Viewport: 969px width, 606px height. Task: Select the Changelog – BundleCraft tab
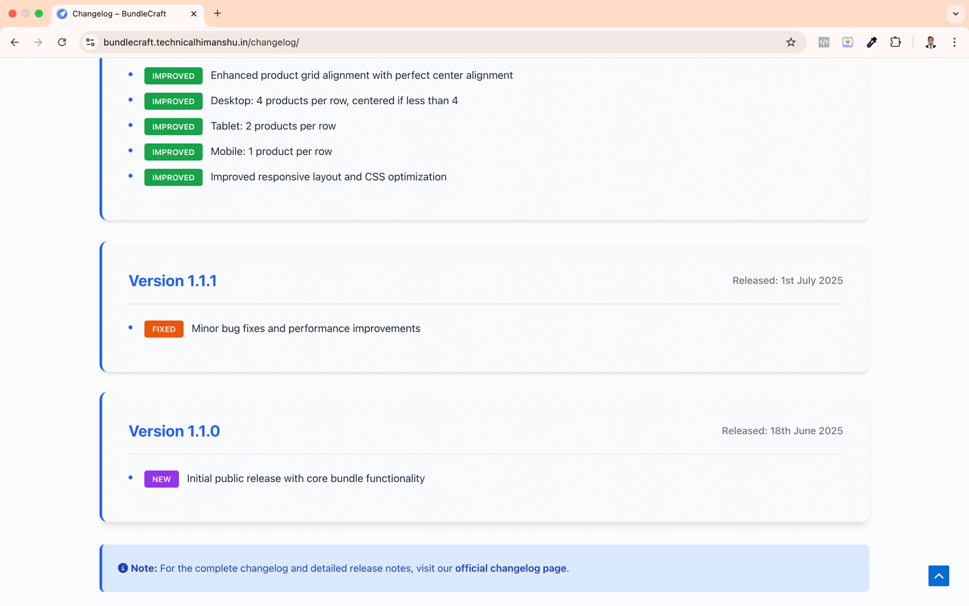click(119, 13)
